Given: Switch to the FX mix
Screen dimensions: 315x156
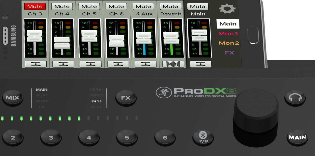Looking at the screenshot, I should 230,53.
